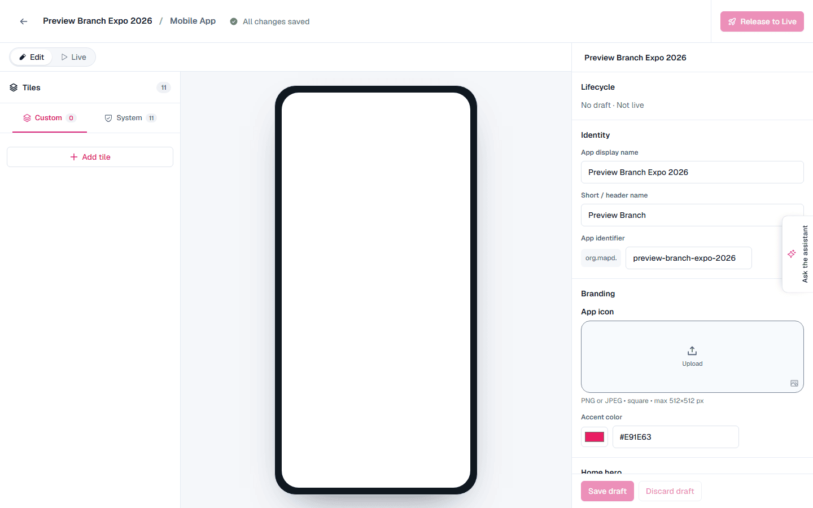Click the upload arrow icon in App icon area

(692, 351)
